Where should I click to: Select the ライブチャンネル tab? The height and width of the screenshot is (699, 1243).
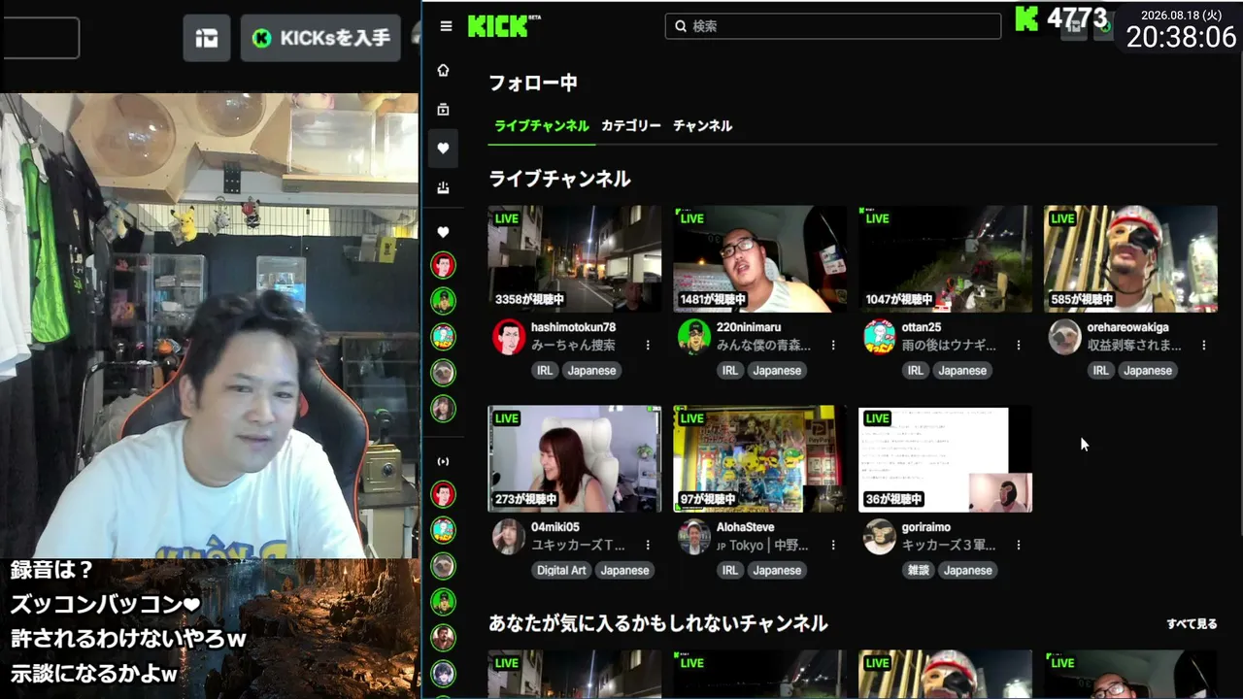tap(541, 126)
